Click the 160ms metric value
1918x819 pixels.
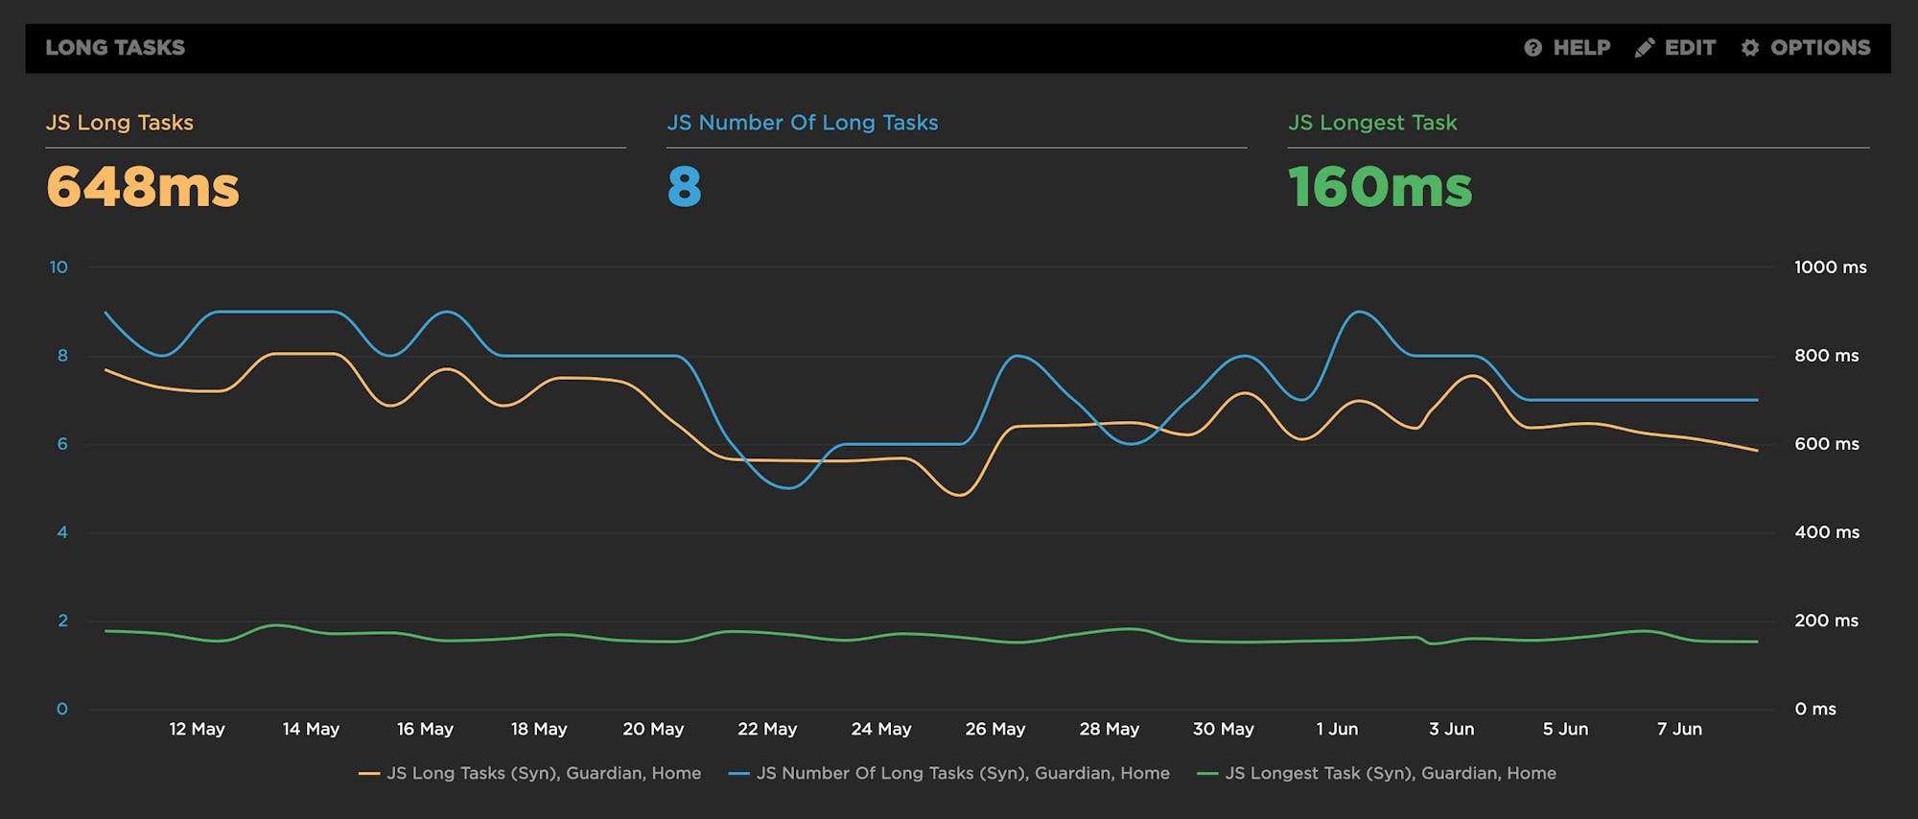point(1379,187)
